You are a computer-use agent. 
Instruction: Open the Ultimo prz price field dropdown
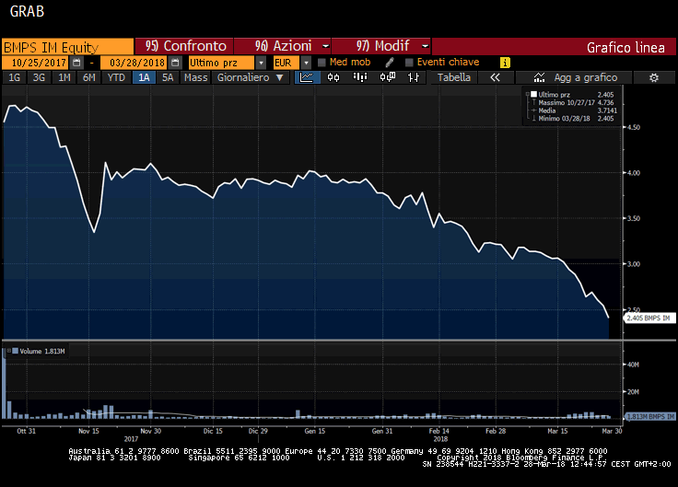click(261, 63)
